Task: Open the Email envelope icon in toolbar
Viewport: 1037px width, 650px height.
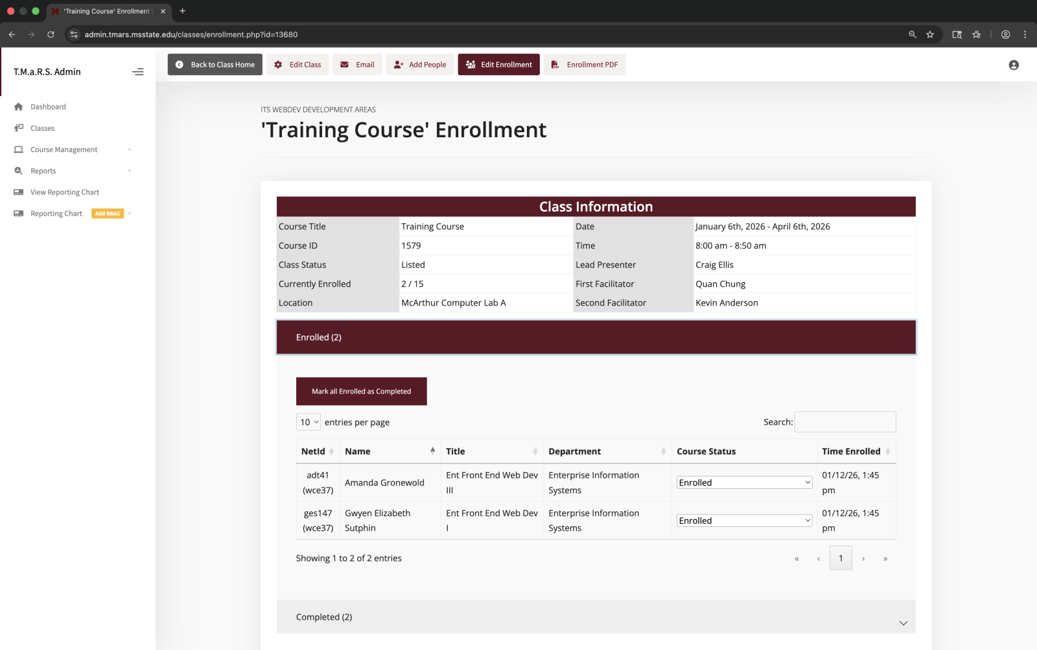Action: (x=344, y=64)
